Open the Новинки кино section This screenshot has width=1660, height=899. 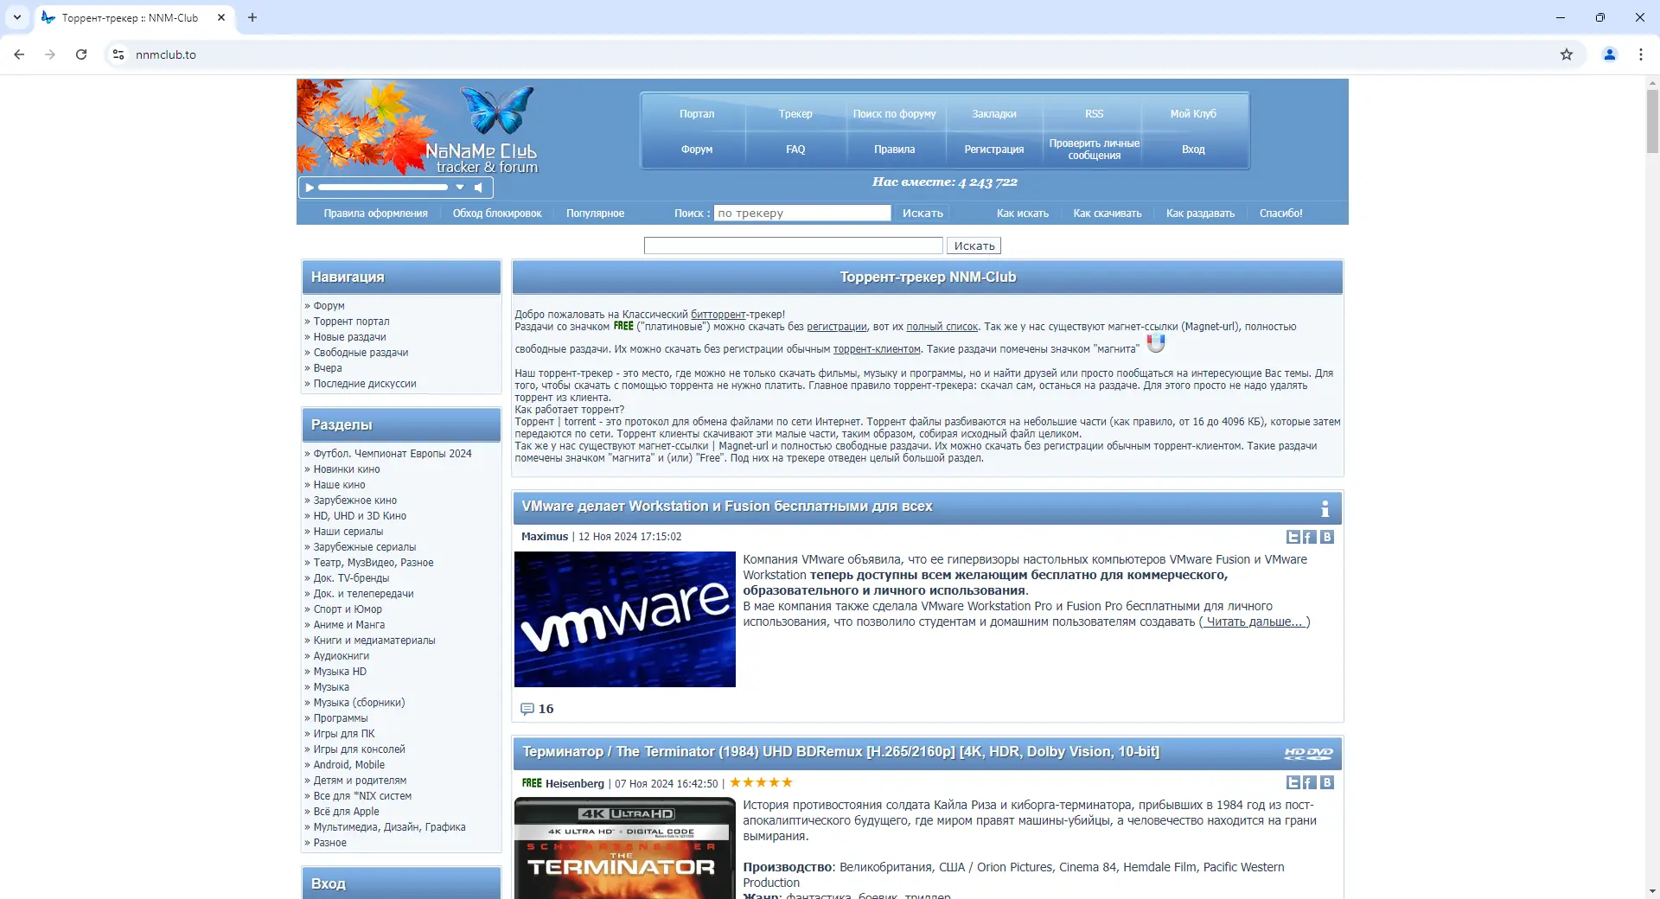[x=347, y=469]
